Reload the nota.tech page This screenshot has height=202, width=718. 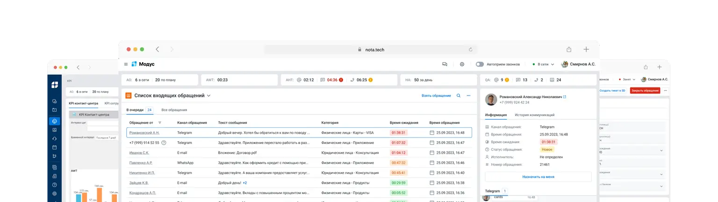pos(471,49)
